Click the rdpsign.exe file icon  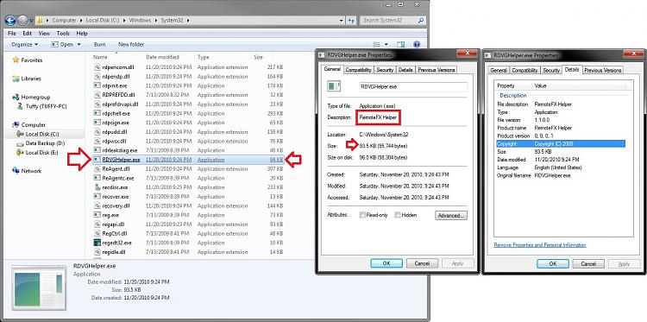click(x=97, y=123)
